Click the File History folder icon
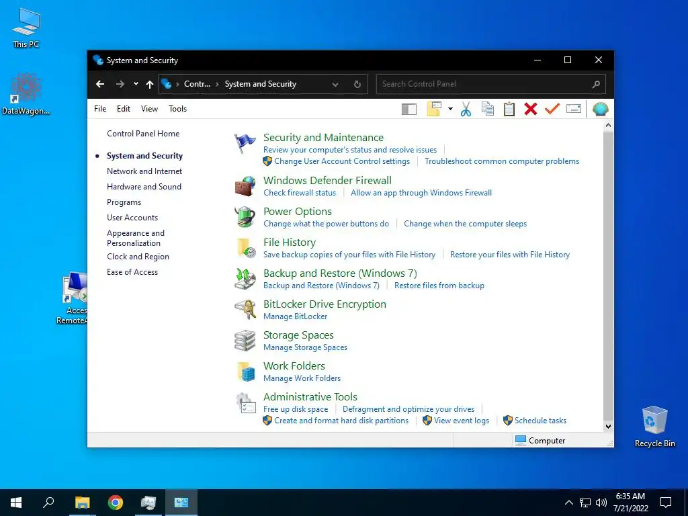The image size is (688, 516). point(245,249)
